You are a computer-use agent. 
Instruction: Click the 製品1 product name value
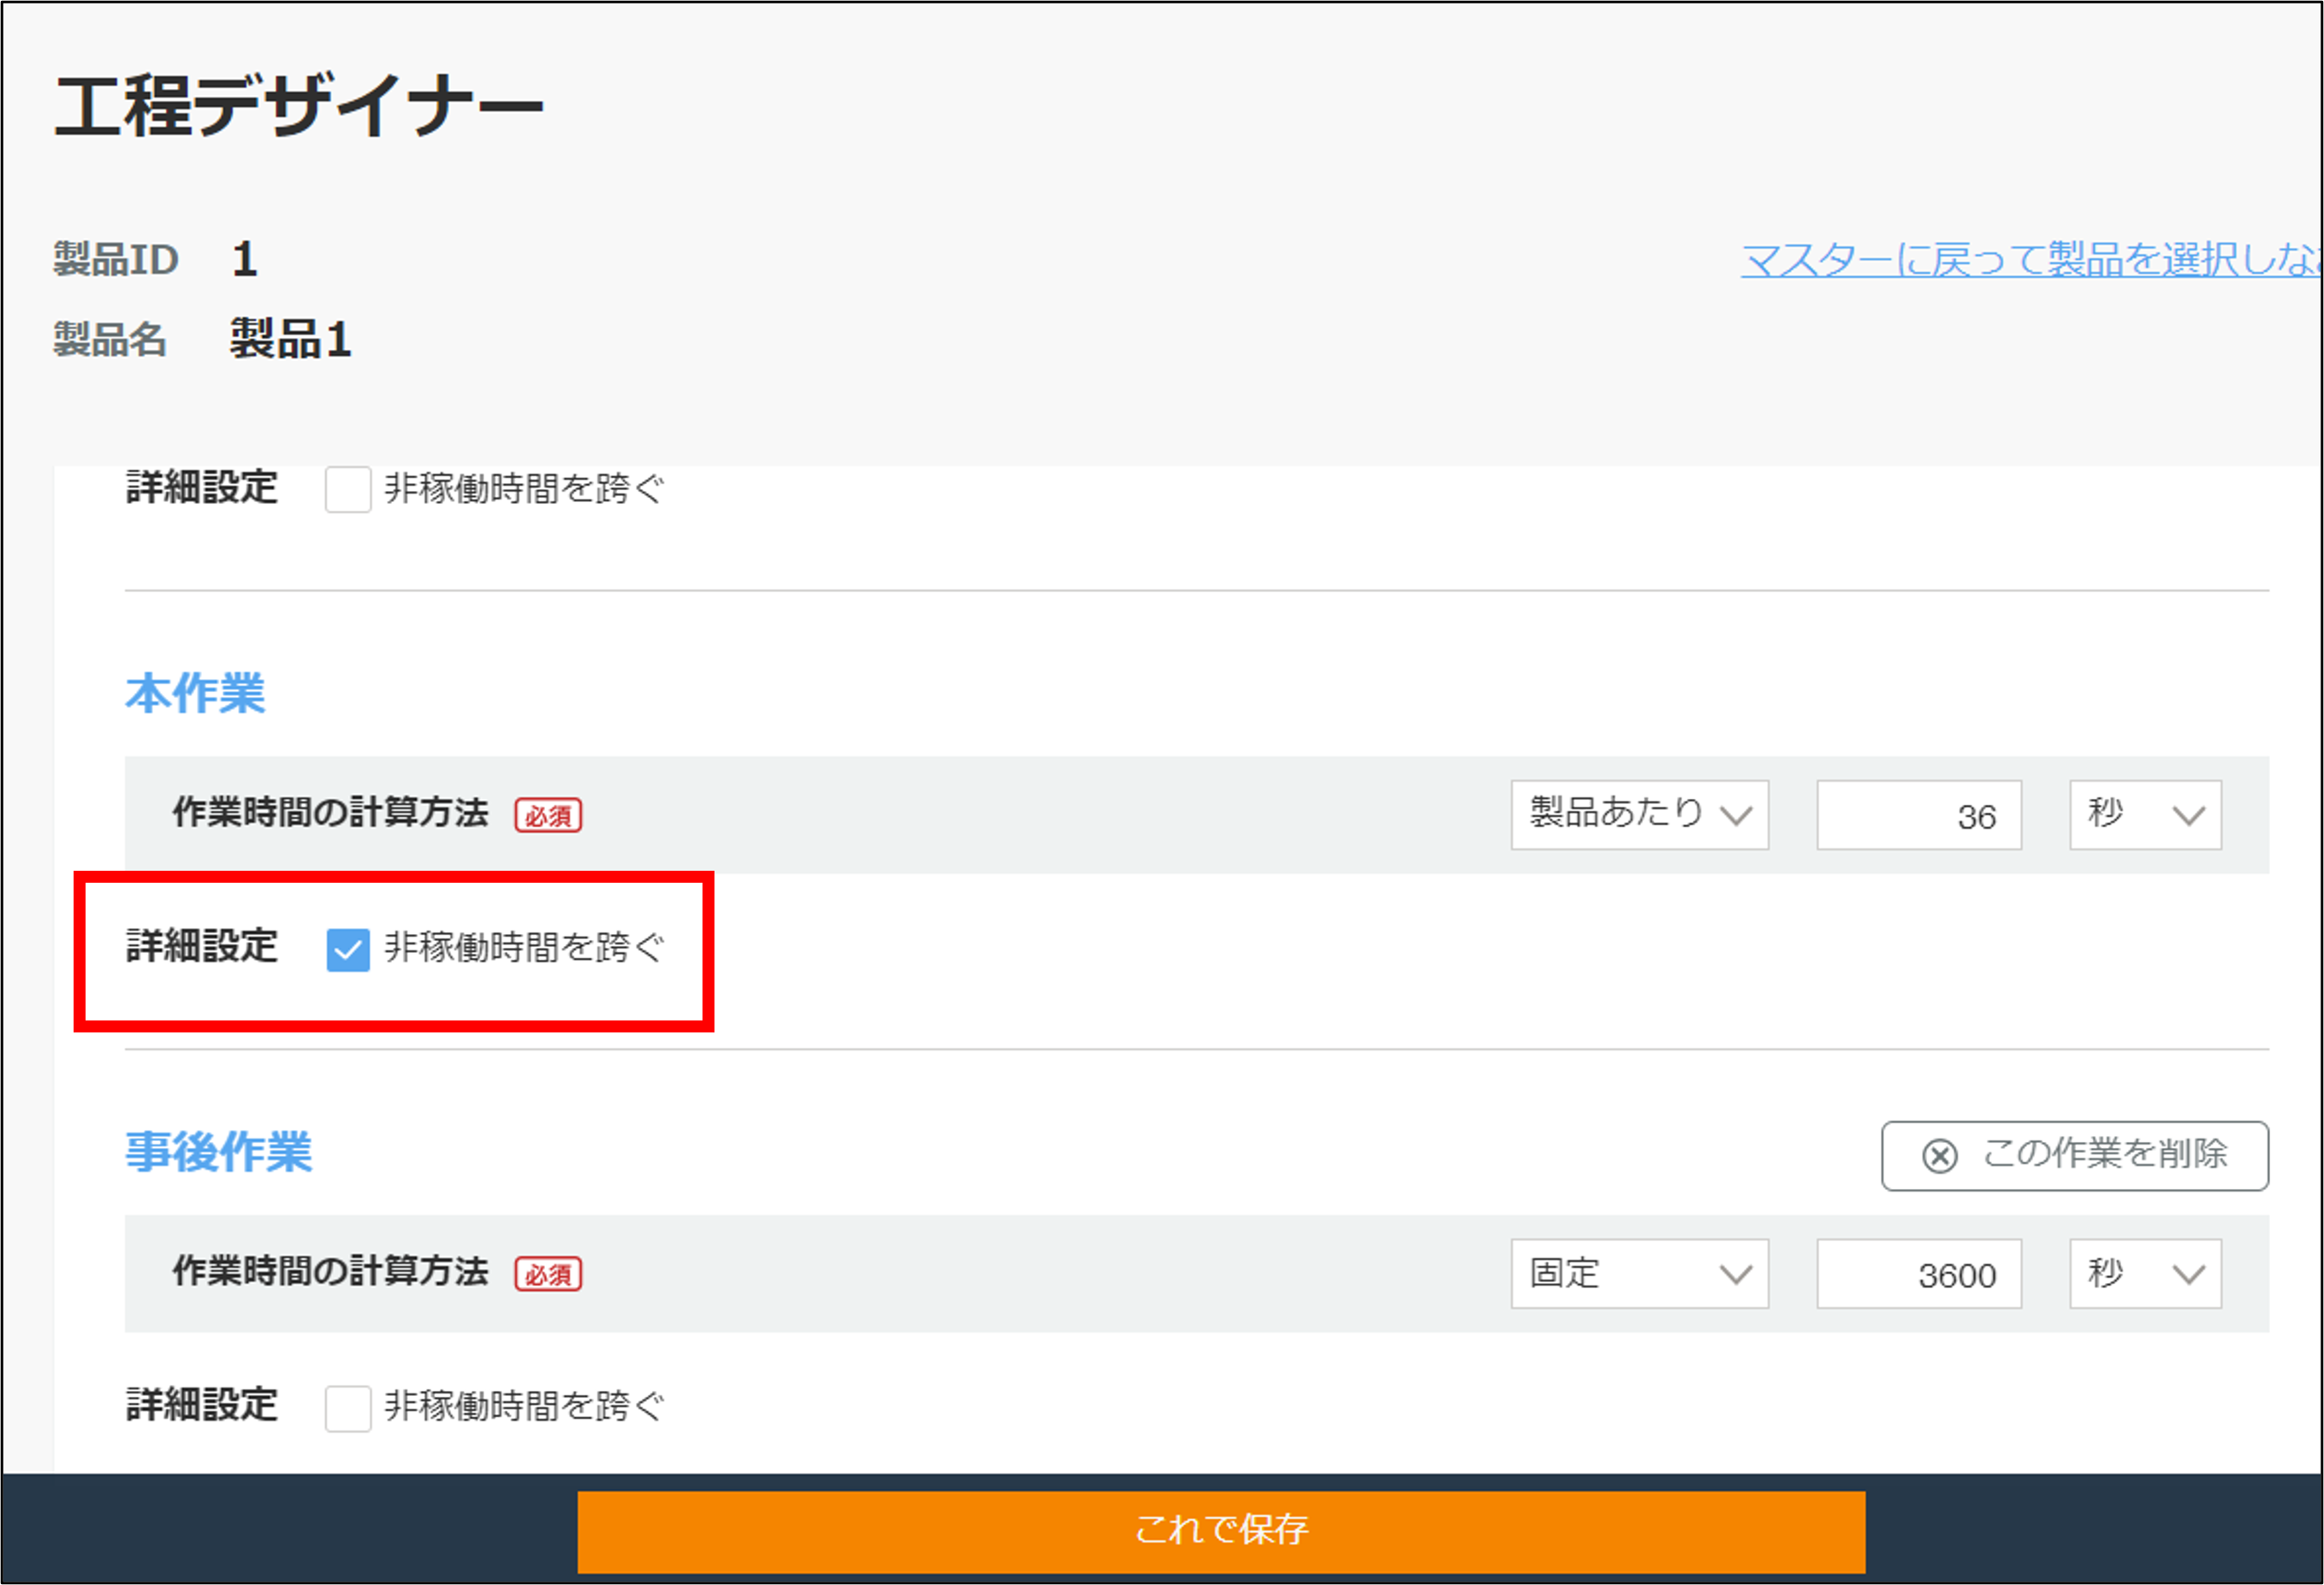pyautogui.click(x=290, y=339)
